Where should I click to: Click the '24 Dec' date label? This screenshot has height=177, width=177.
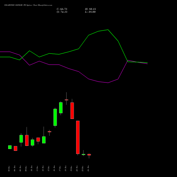[x=88, y=169]
